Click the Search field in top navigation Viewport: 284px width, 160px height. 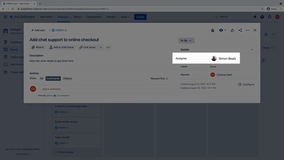click(232, 17)
